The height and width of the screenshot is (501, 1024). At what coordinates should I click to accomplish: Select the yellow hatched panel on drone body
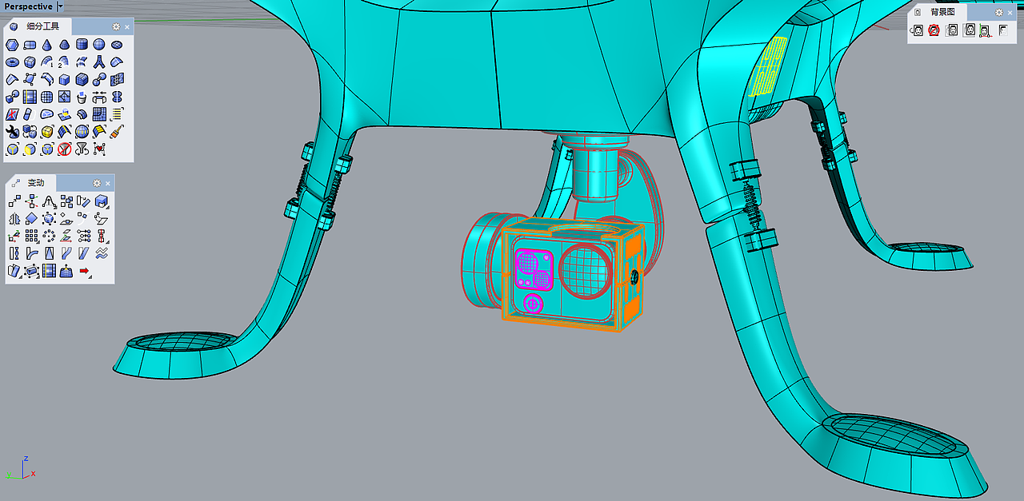tap(768, 66)
